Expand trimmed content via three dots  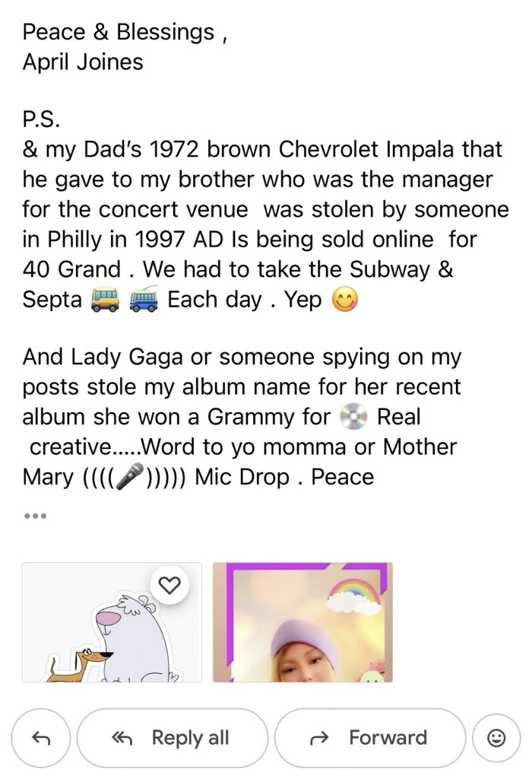click(35, 515)
